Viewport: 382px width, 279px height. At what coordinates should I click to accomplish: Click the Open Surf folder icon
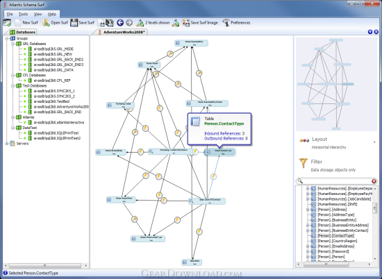click(x=46, y=23)
